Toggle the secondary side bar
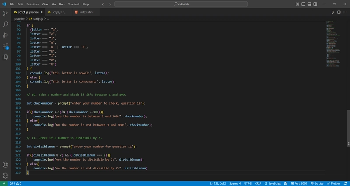 click(315, 4)
